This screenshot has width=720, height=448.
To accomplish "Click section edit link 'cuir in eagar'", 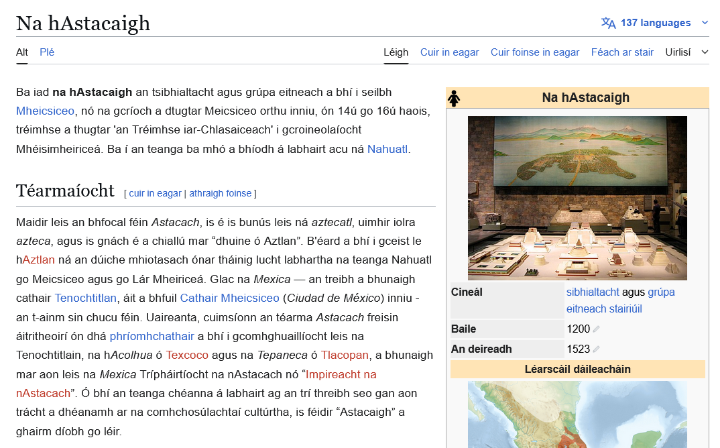I will 155,193.
